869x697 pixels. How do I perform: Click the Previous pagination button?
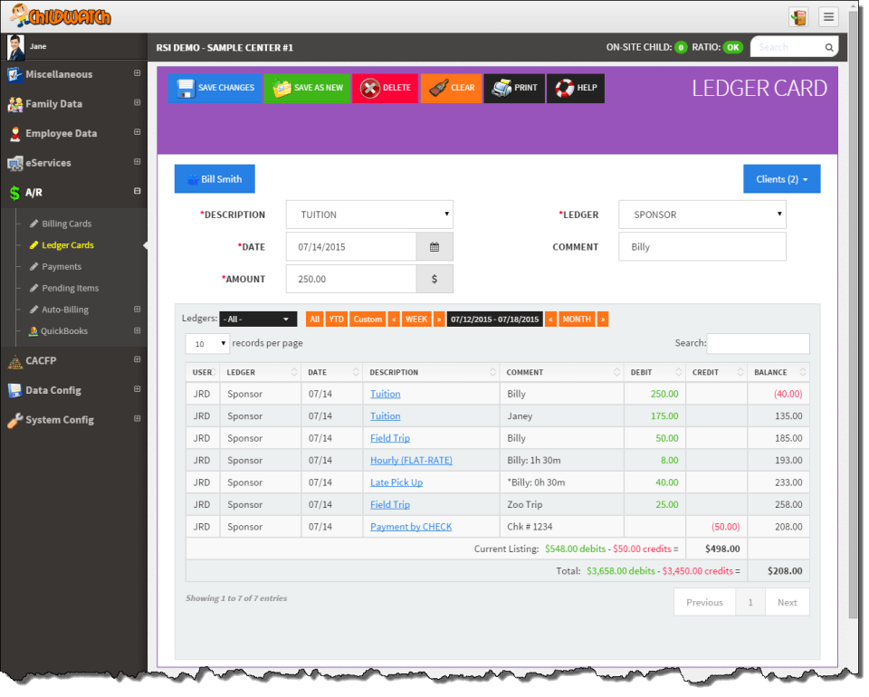coord(704,602)
